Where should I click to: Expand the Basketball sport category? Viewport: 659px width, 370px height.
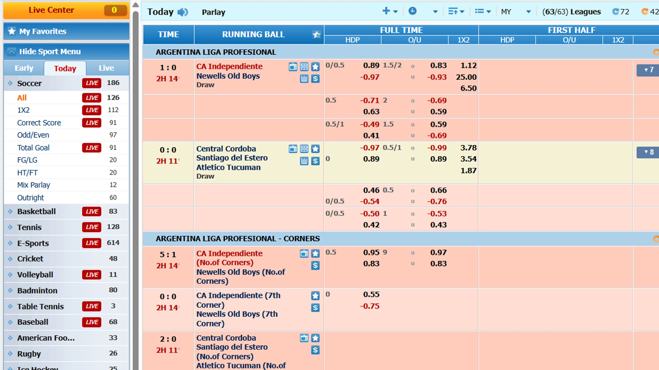pyautogui.click(x=66, y=211)
